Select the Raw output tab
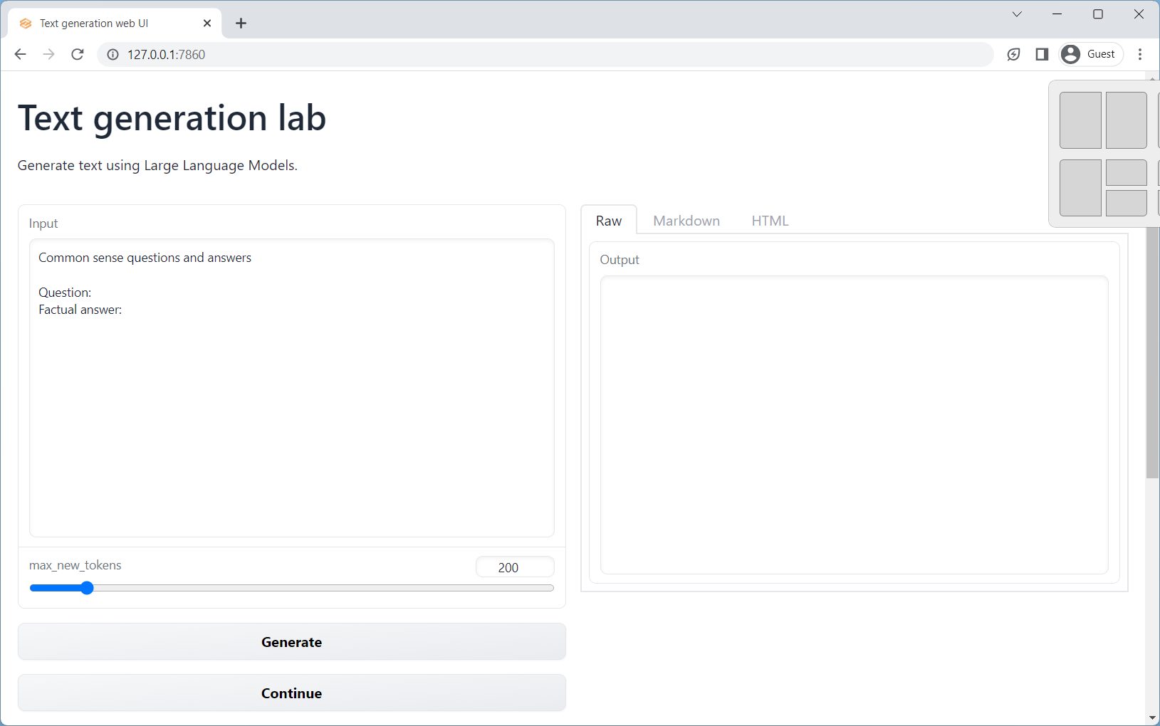1160x726 pixels. [x=608, y=221]
